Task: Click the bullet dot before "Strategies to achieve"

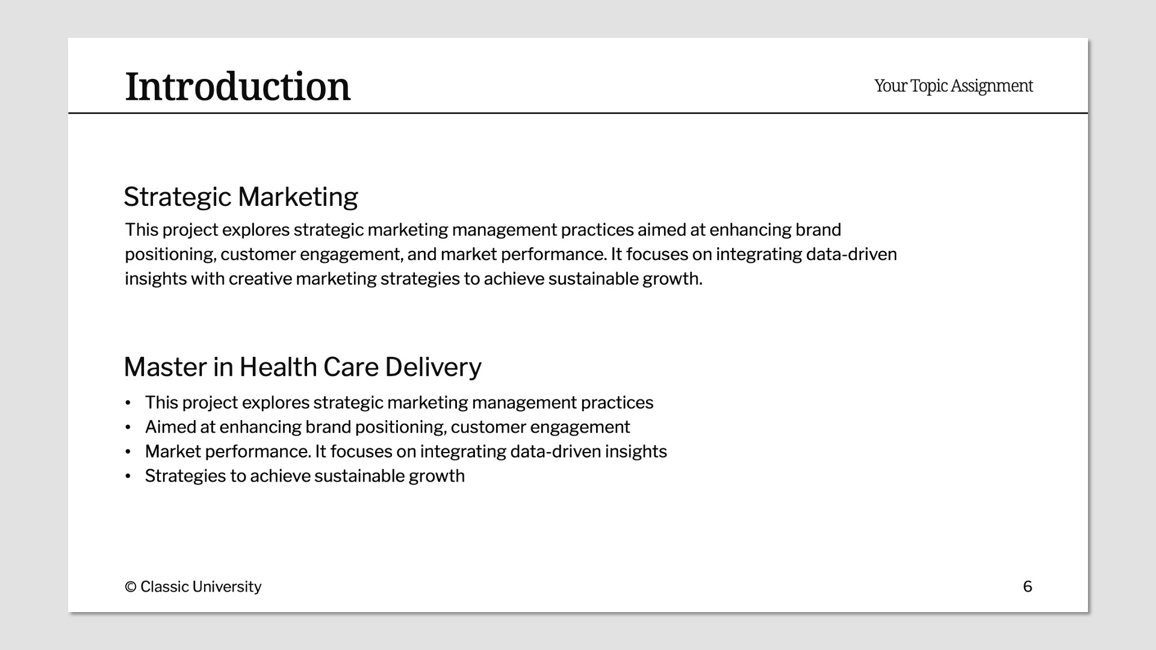Action: (x=128, y=476)
